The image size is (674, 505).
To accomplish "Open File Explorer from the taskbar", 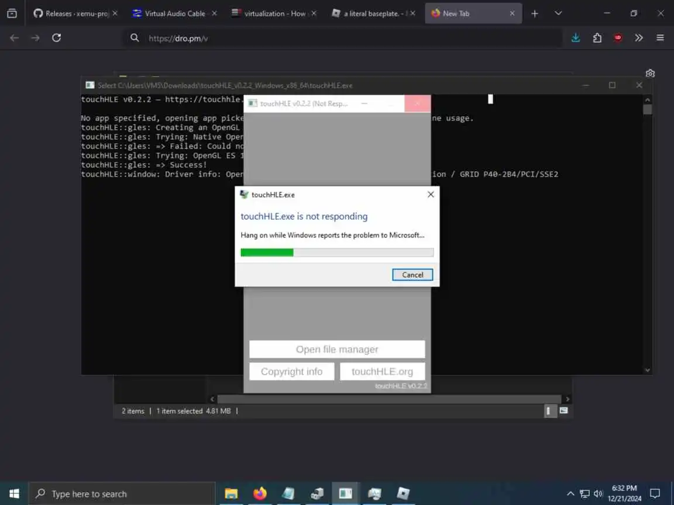I will tap(231, 493).
